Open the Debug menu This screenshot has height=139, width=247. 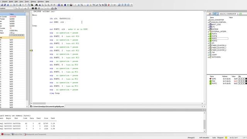(33, 2)
